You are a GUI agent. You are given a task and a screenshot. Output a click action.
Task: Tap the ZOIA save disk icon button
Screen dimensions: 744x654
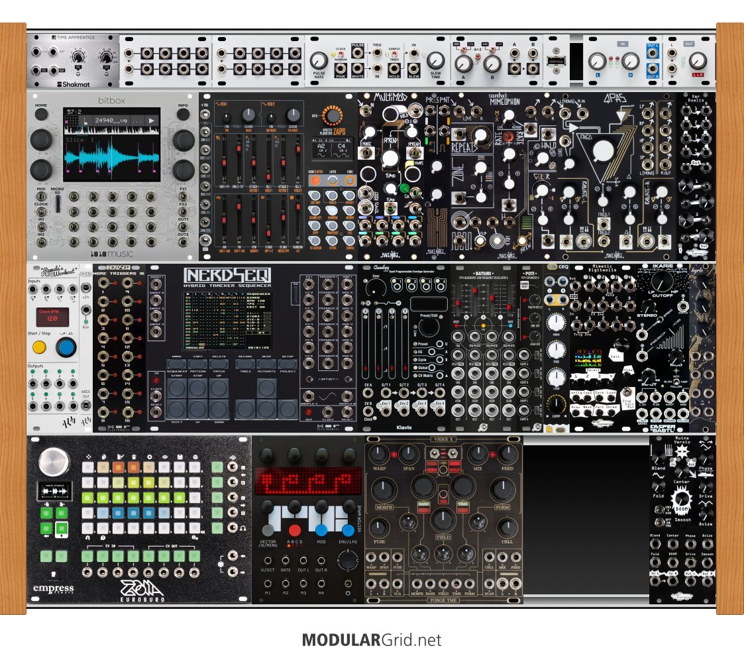(x=180, y=457)
